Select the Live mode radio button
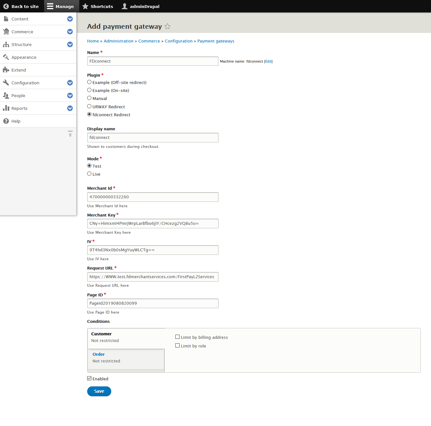Screen dimensions: 431x426 click(89, 174)
